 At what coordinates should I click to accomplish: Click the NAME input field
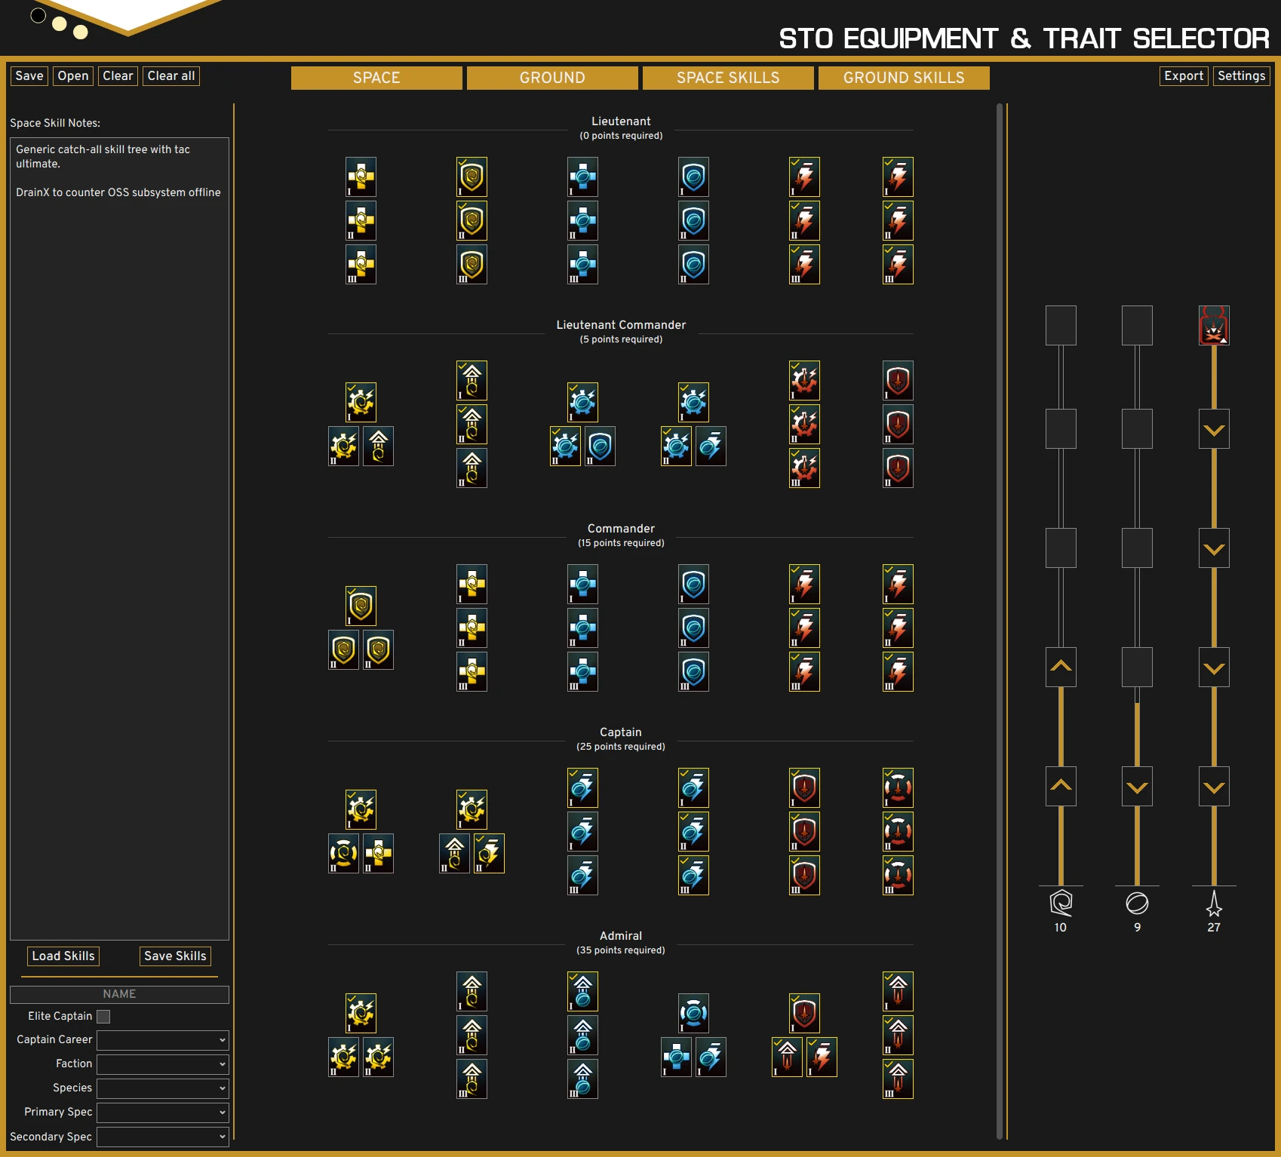tap(119, 994)
